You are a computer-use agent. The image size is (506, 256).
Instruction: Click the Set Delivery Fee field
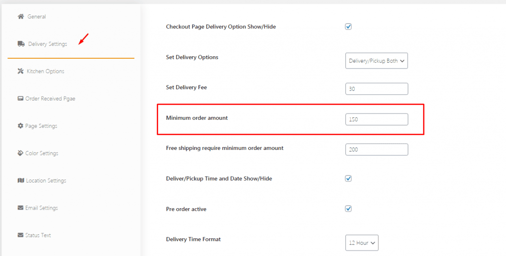coord(377,89)
